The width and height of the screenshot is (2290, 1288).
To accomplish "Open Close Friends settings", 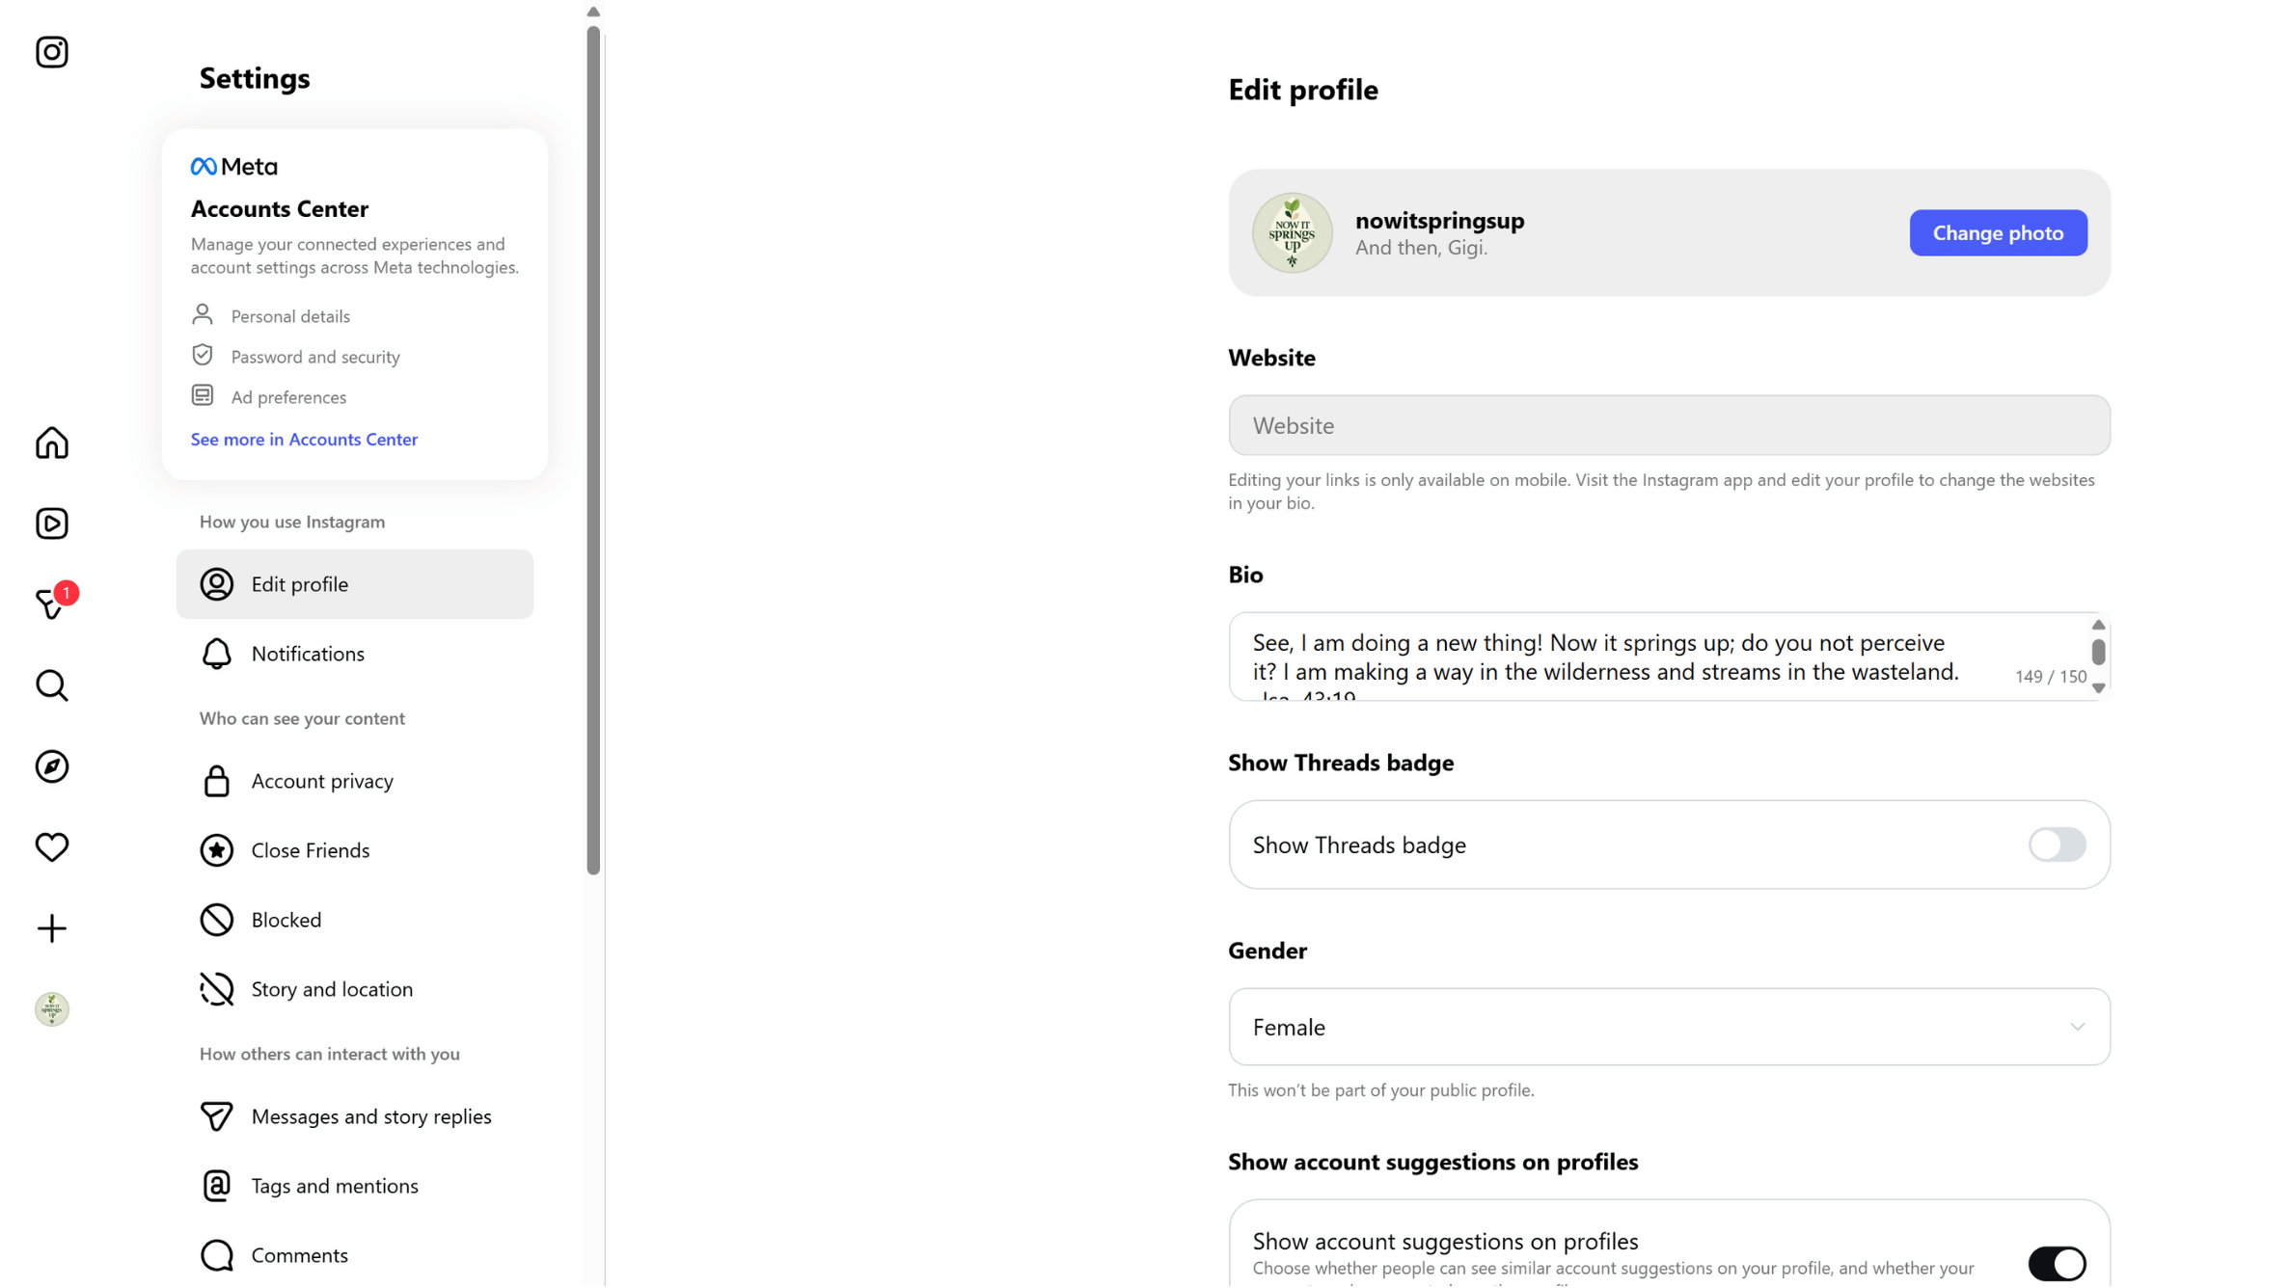I will click(310, 850).
